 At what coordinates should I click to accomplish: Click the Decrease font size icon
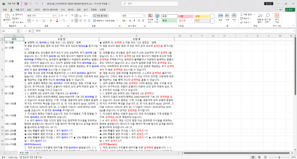(66, 16)
